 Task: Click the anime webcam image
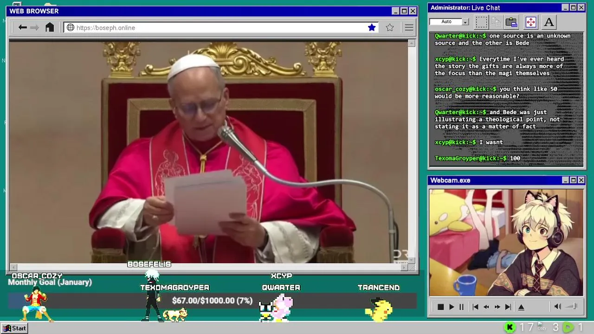coord(506,242)
